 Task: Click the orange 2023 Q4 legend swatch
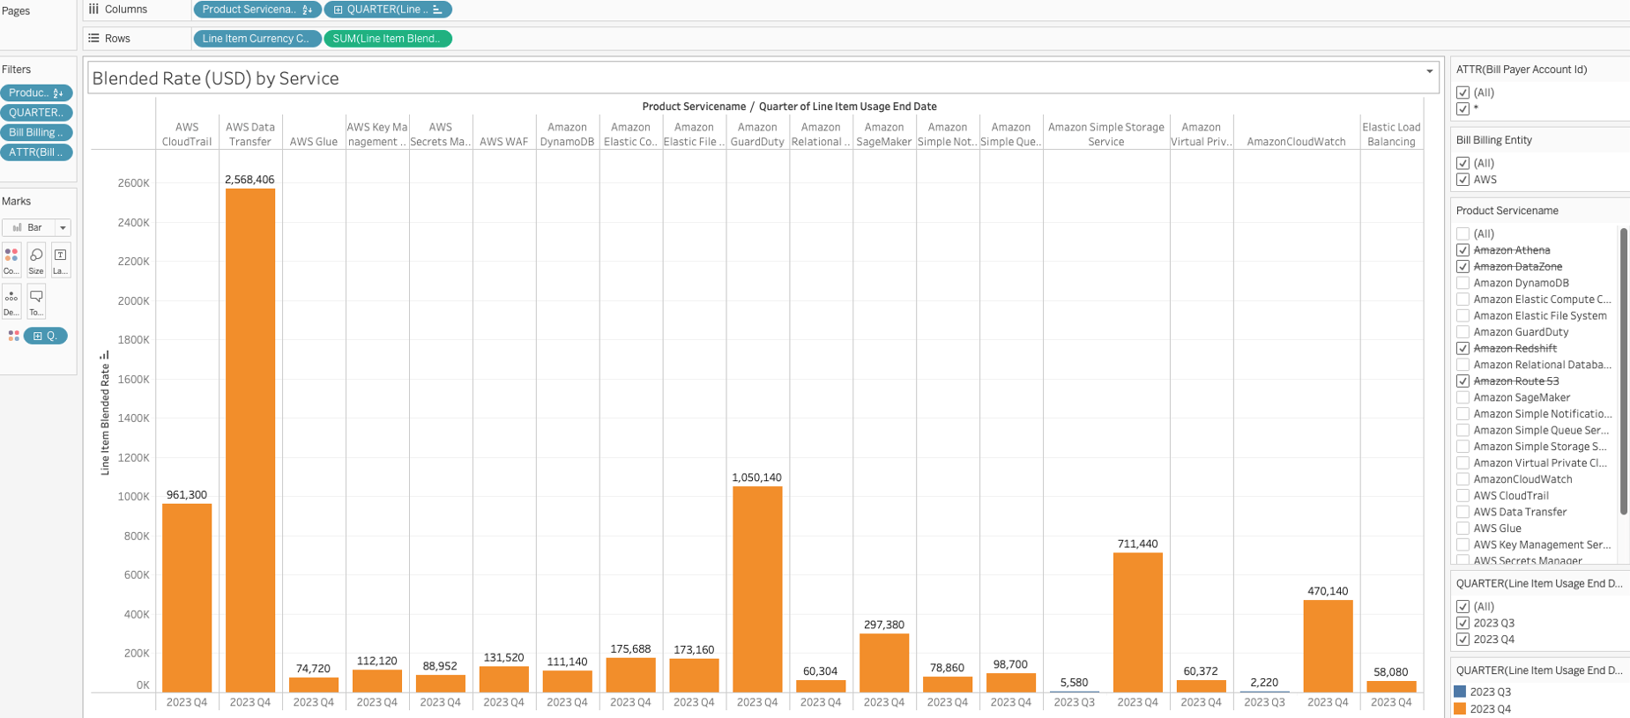tap(1460, 708)
